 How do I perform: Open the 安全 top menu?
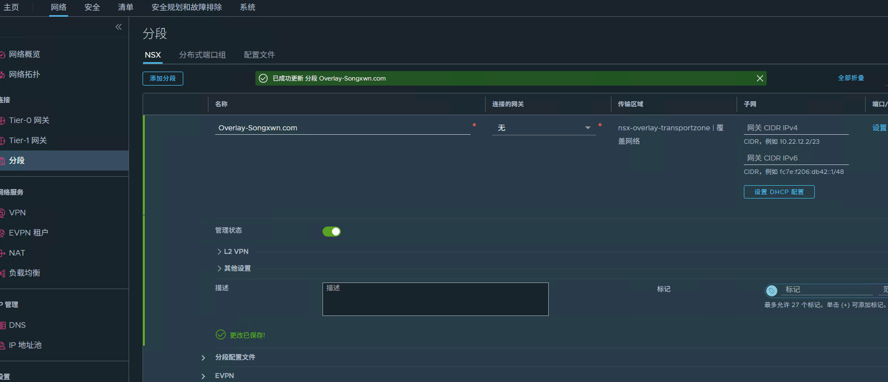click(92, 7)
